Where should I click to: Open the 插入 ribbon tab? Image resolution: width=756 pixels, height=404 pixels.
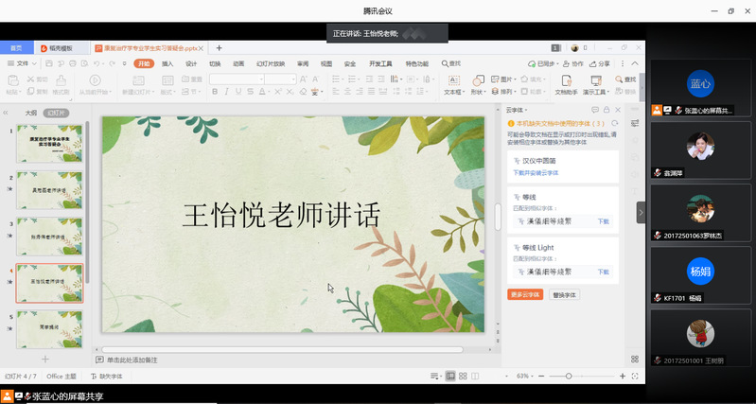click(x=167, y=63)
